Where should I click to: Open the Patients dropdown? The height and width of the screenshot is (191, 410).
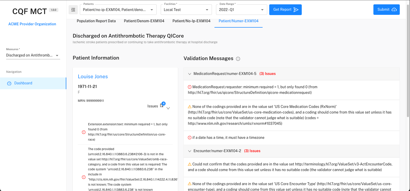click(x=118, y=10)
